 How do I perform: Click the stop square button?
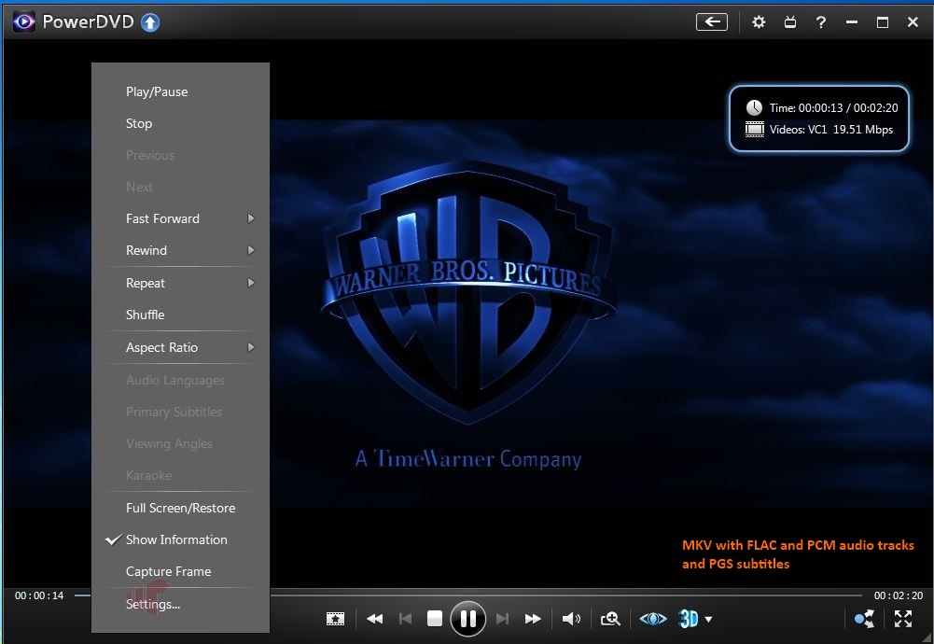point(435,619)
